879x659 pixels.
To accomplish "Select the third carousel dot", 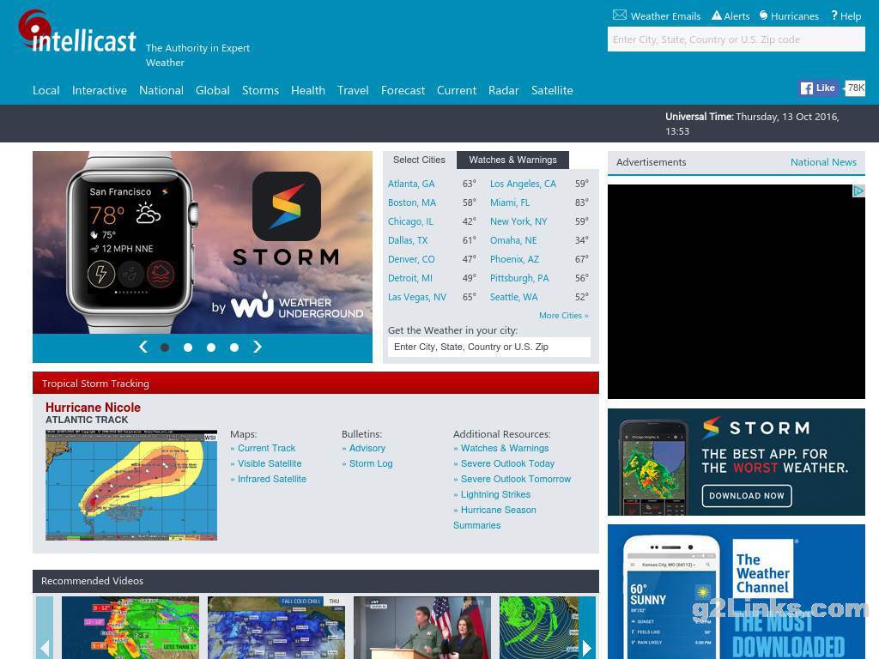I will point(211,348).
